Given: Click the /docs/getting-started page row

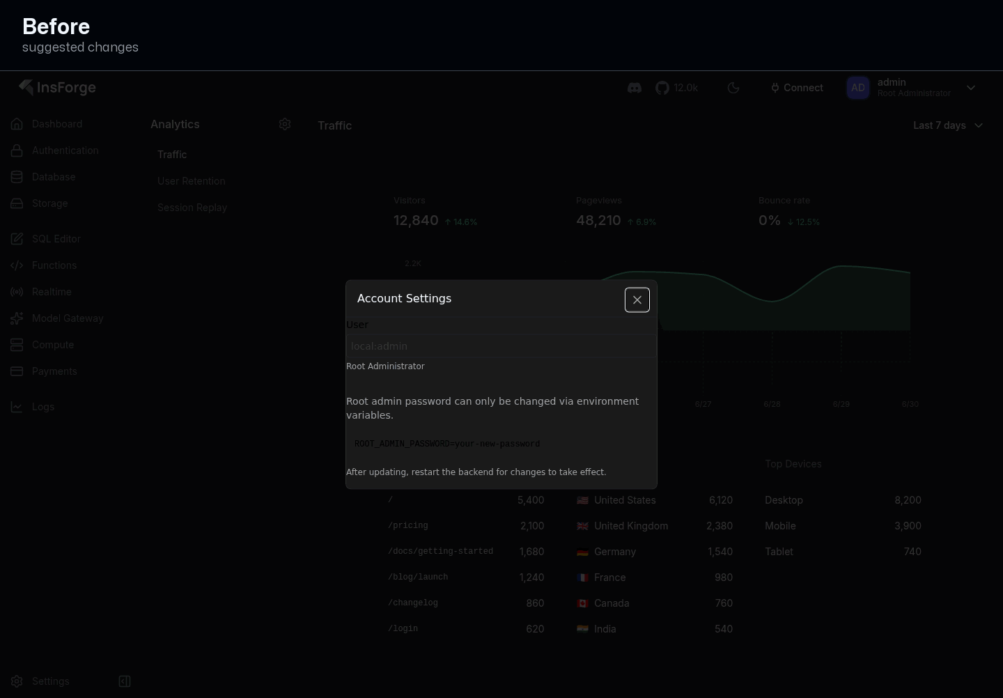Looking at the screenshot, I should 466,552.
